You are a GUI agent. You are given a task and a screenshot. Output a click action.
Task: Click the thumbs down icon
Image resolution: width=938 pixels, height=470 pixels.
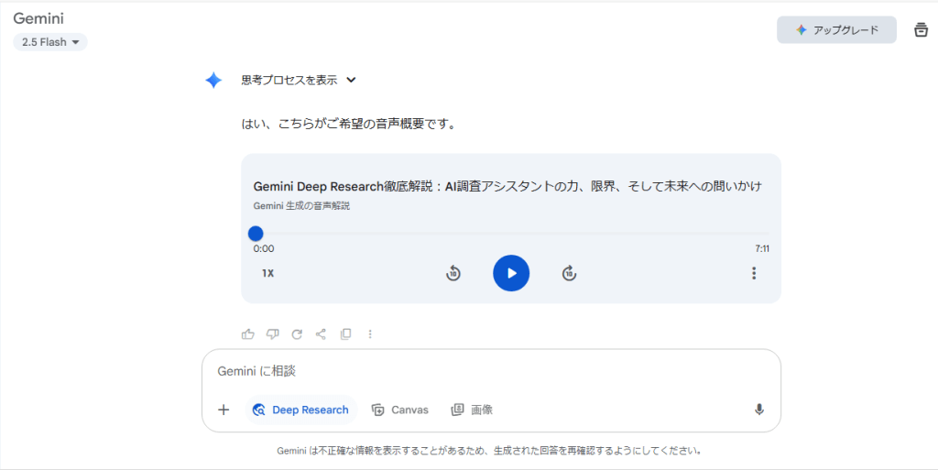click(272, 334)
